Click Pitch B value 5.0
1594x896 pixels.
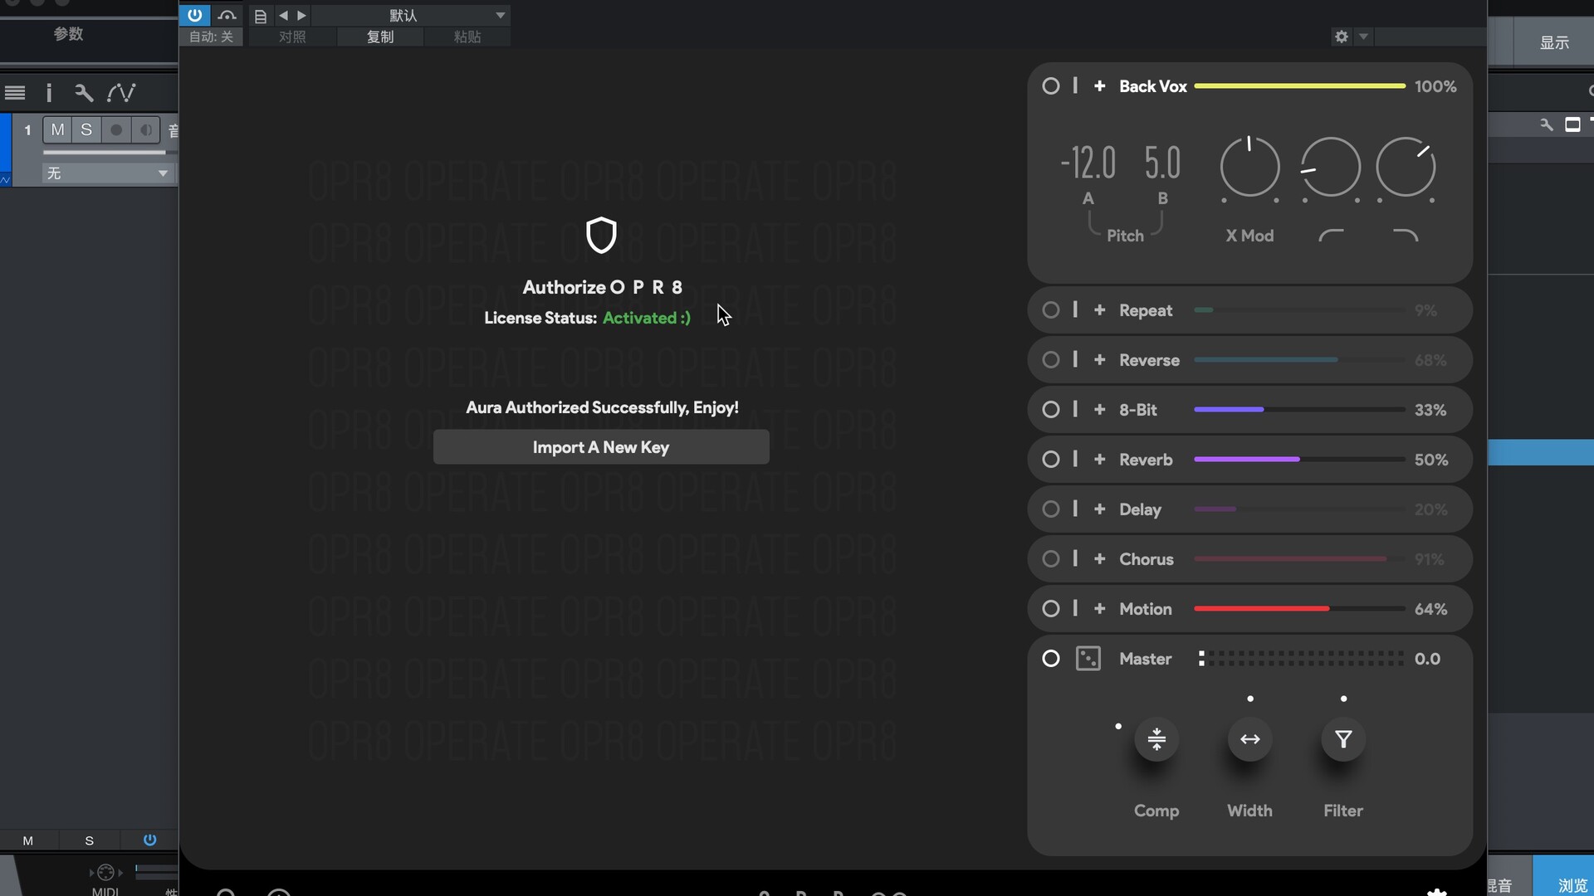click(1162, 163)
